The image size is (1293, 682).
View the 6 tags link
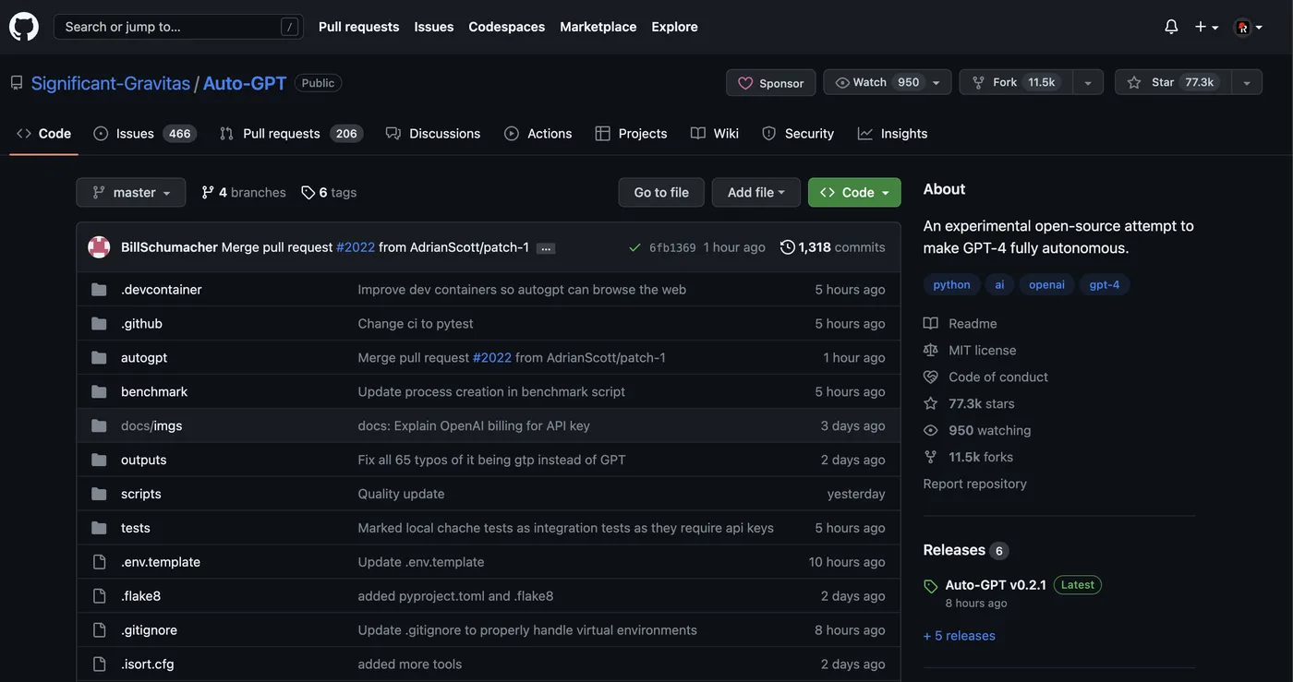(329, 192)
